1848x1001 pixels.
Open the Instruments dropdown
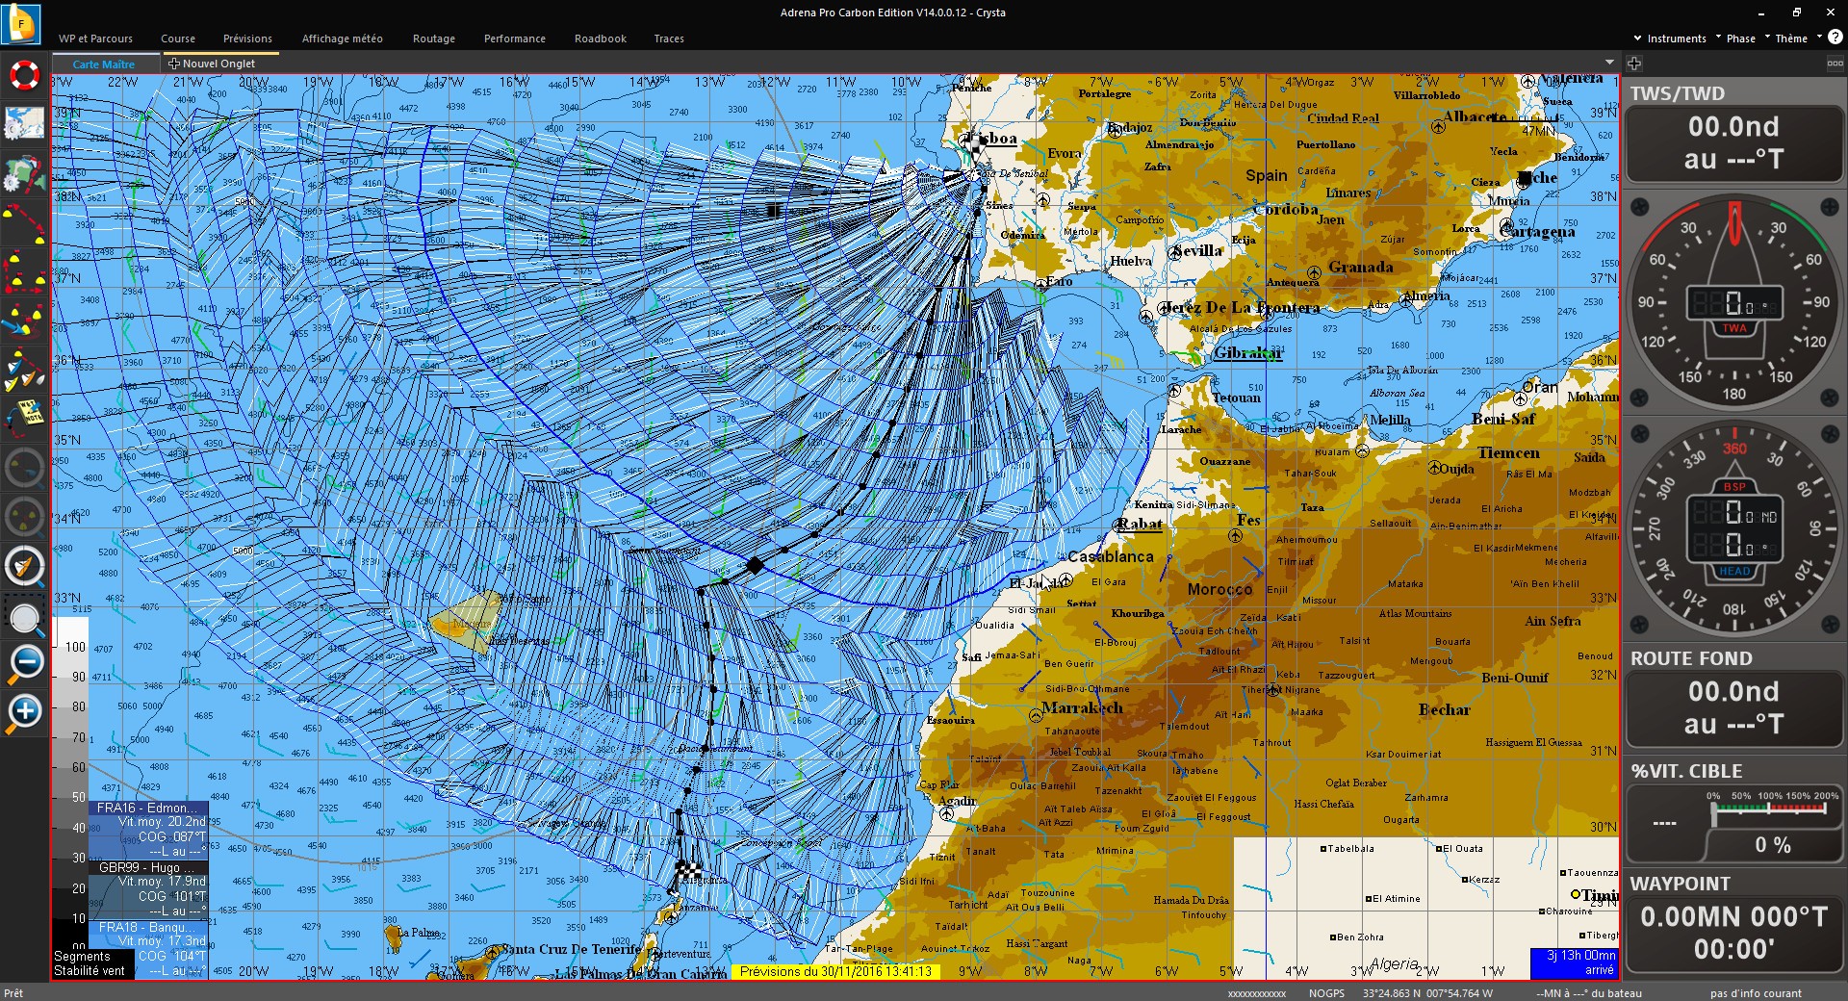pos(1670,38)
